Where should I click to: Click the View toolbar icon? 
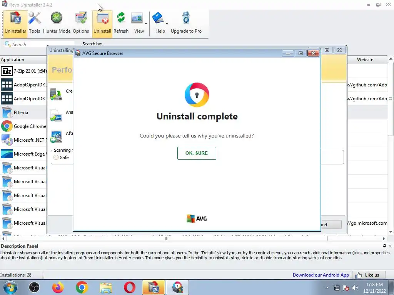137,23
